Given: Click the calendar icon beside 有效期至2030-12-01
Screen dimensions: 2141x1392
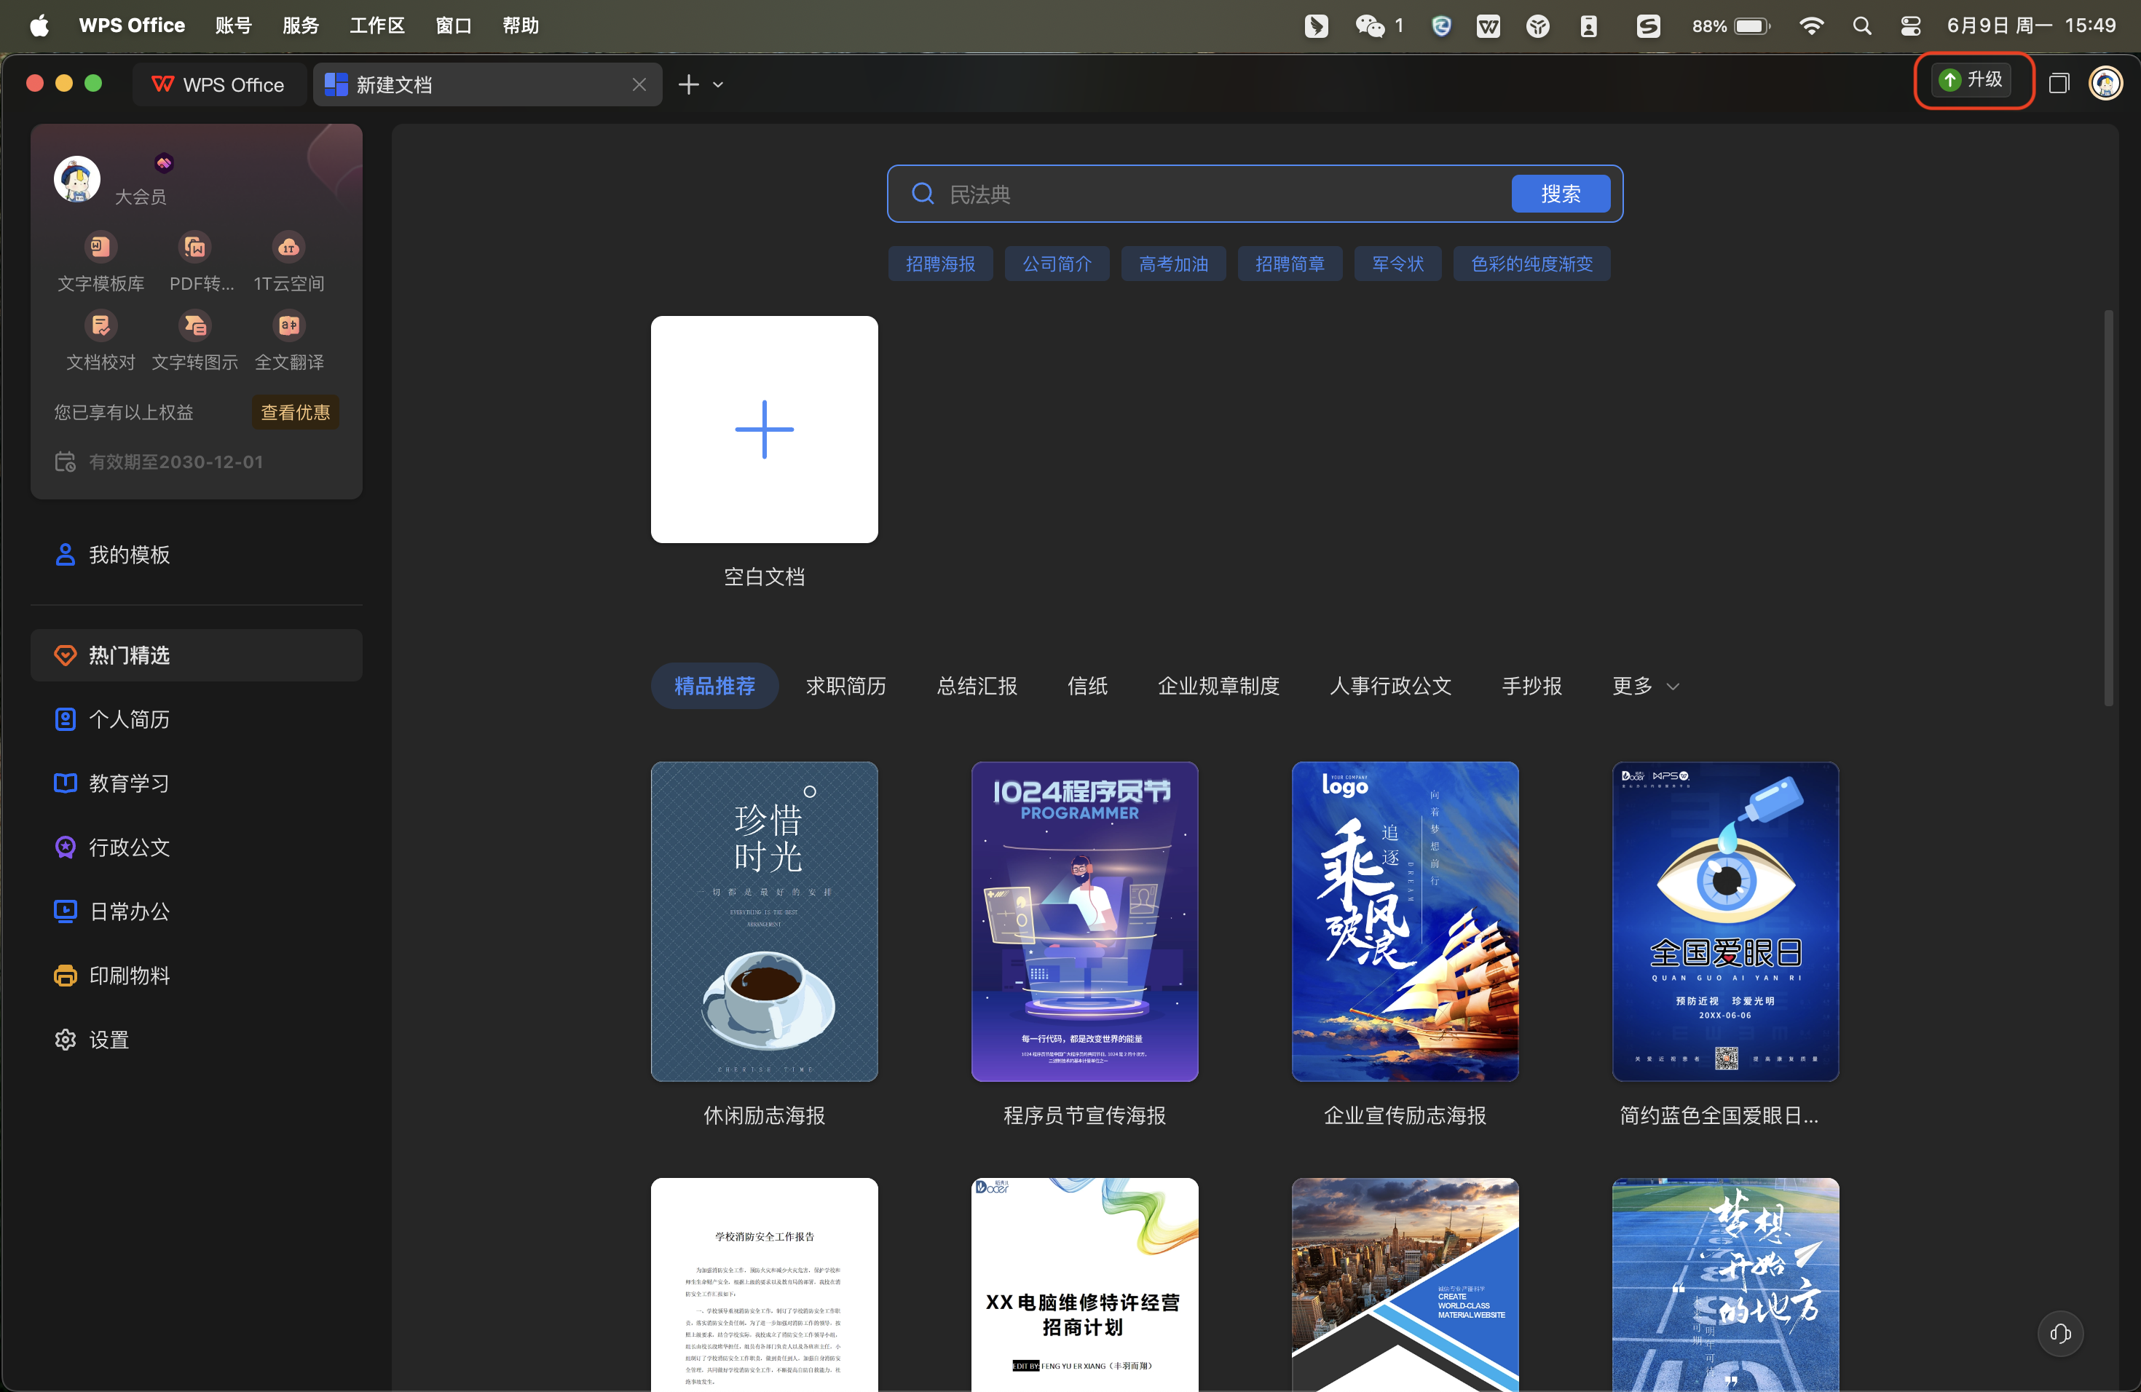Looking at the screenshot, I should [x=65, y=462].
